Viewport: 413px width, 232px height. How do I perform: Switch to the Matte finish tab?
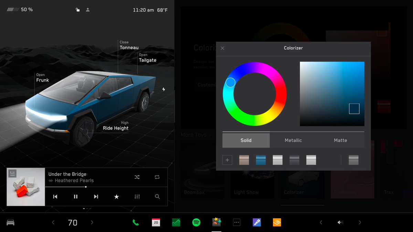pos(340,140)
